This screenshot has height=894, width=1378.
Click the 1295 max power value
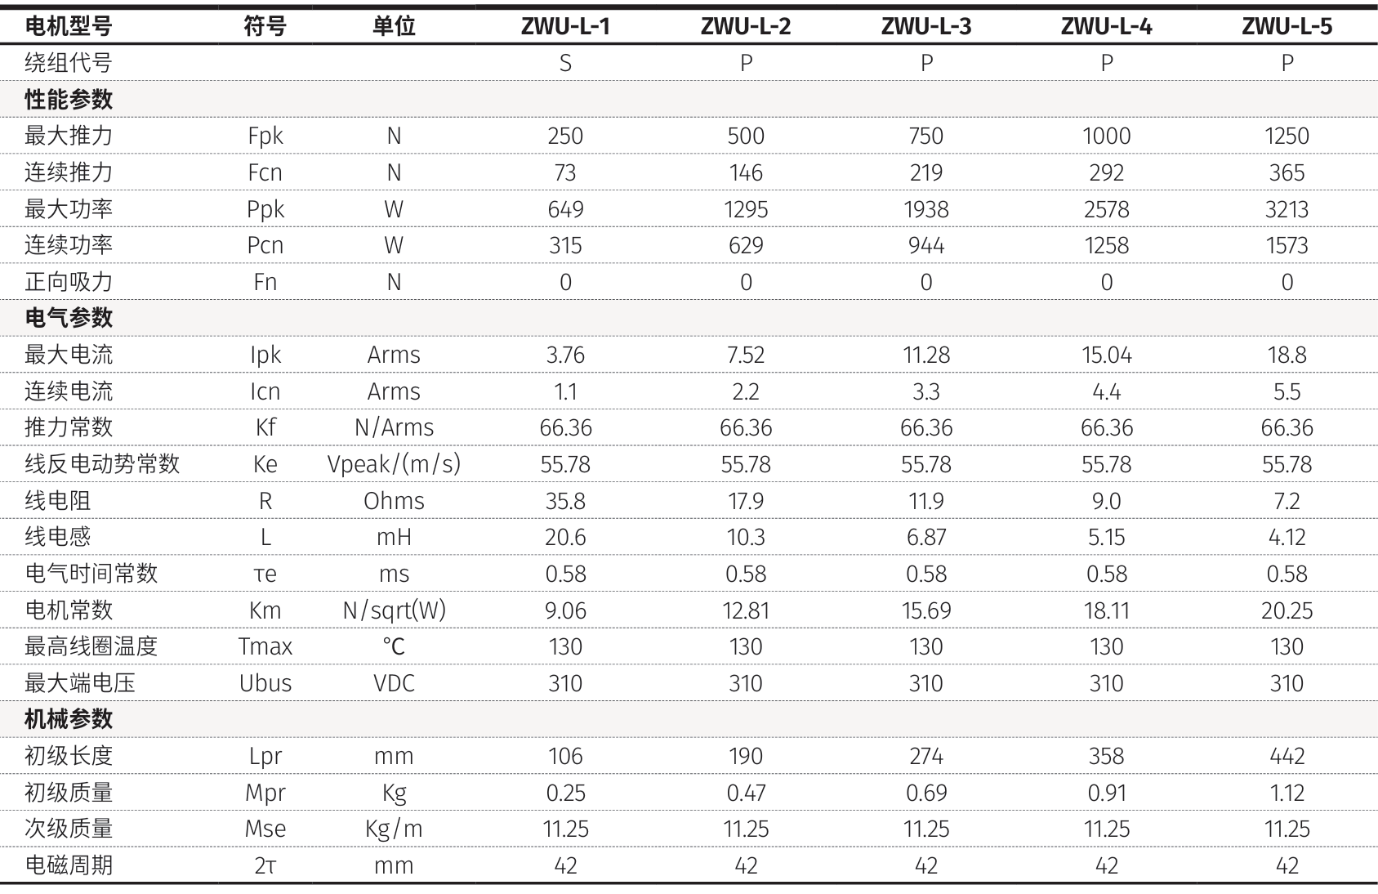tap(746, 209)
